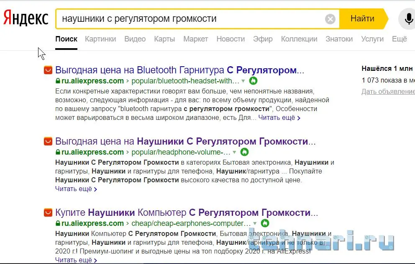Open the Коллекции tab
This screenshot has height=264, width=415.
(299, 39)
